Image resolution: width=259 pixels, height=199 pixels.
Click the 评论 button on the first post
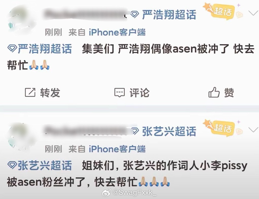pos(132,93)
